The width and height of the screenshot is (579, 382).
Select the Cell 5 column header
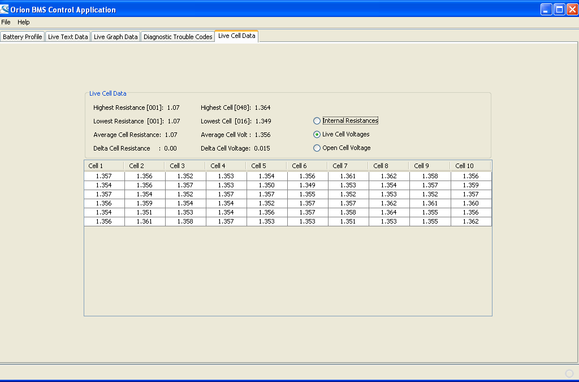pyautogui.click(x=266, y=166)
